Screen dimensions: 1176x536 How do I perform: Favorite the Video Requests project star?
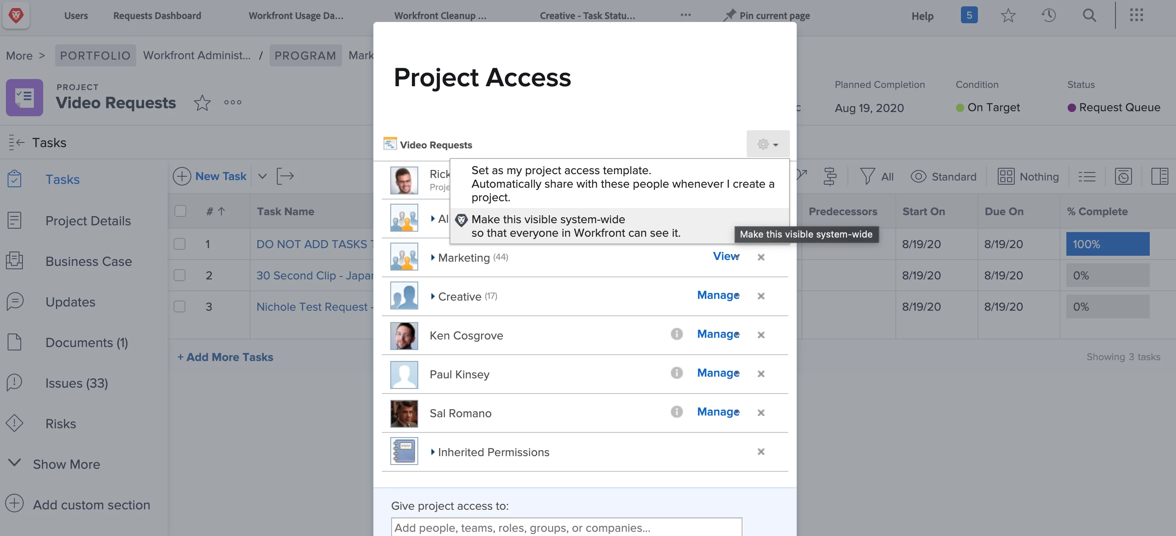pos(202,103)
